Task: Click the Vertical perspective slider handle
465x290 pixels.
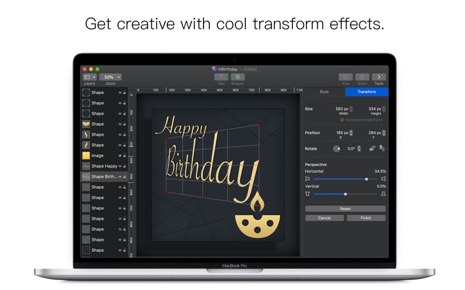Action: [x=345, y=194]
